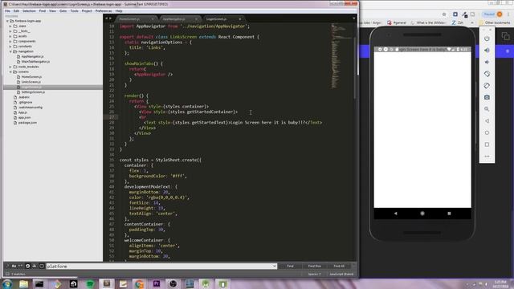This screenshot has width=514, height=289.
Task: Click the Find button
Action: [x=290, y=266]
